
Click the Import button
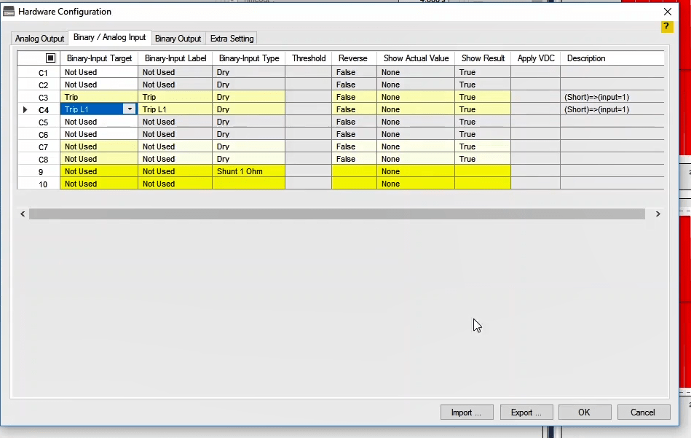466,412
